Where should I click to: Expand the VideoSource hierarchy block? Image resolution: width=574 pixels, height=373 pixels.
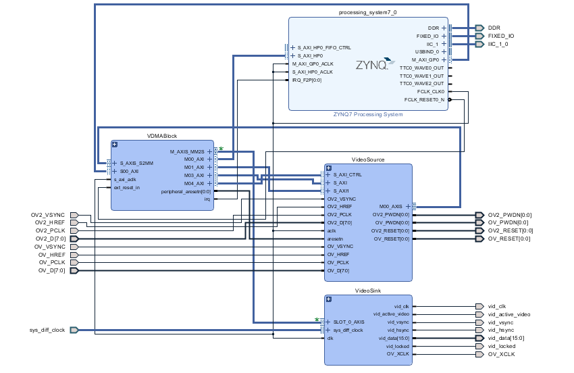click(x=328, y=168)
